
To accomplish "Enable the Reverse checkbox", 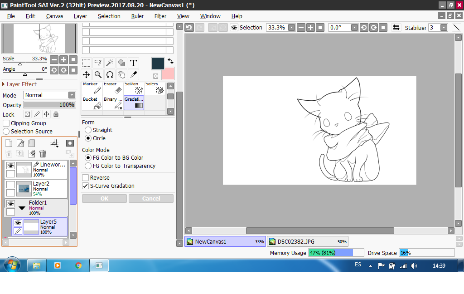I will tap(85, 178).
